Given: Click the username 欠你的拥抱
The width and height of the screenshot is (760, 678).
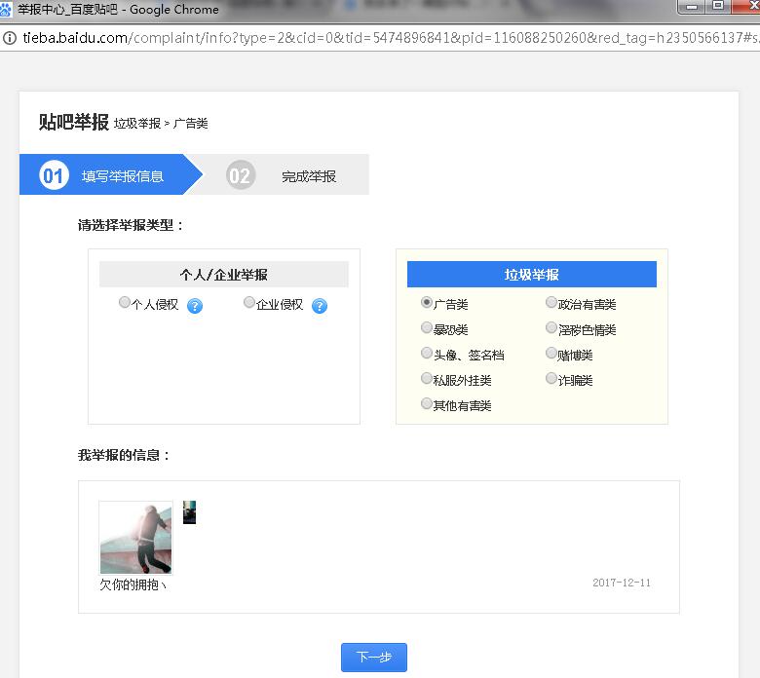Looking at the screenshot, I should [133, 584].
